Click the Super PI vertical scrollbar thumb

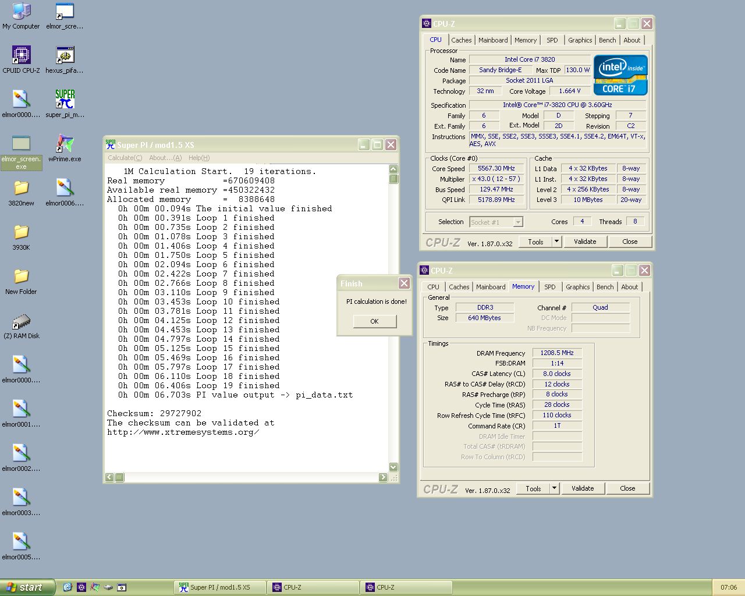click(x=393, y=179)
